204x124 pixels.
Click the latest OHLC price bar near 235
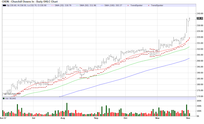click(190, 19)
